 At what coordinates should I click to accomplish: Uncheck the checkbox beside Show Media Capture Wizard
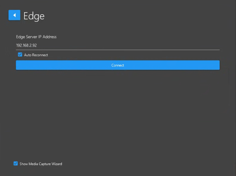point(16,164)
